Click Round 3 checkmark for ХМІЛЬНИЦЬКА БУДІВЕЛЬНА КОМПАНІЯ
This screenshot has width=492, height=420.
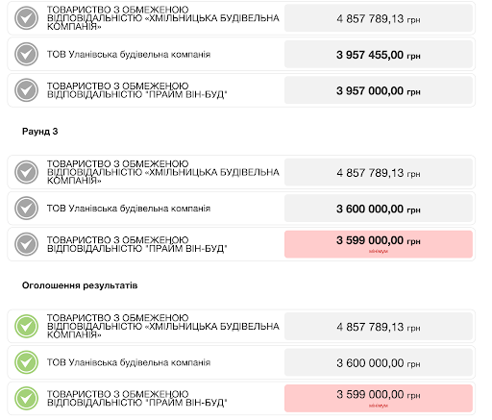point(26,172)
